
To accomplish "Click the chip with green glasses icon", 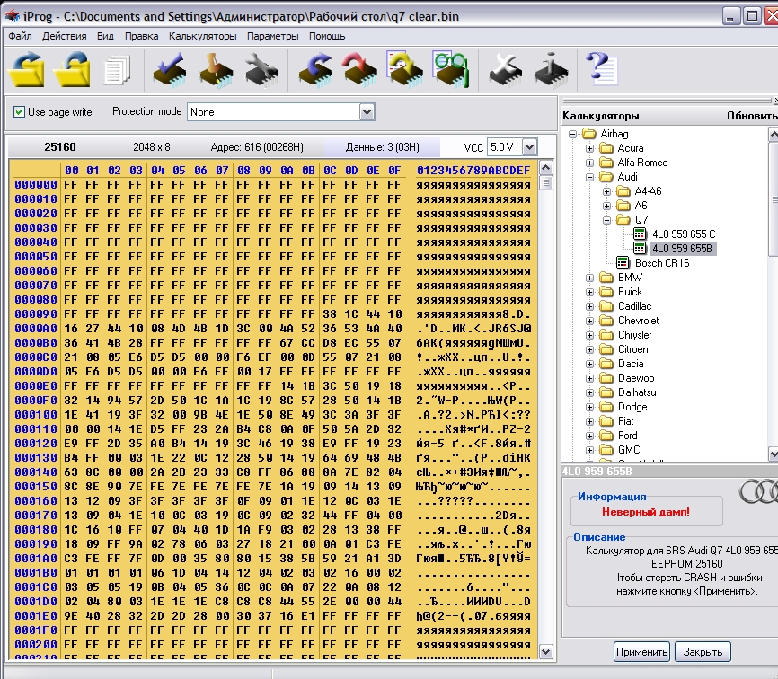I will [450, 70].
